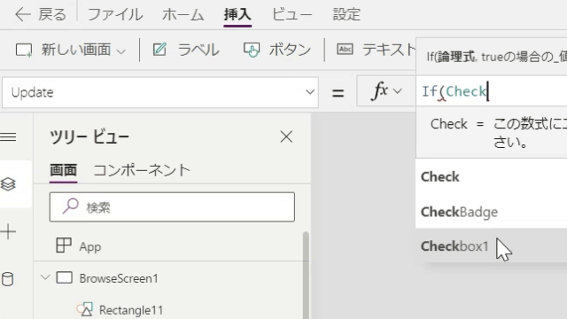Click the back arrow icon
The width and height of the screenshot is (567, 319).
(23, 15)
